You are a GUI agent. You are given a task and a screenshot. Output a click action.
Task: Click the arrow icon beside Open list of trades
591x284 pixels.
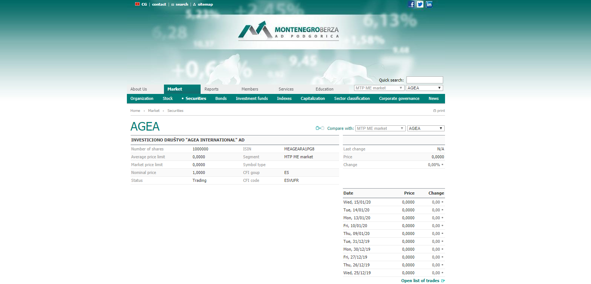coord(443,281)
